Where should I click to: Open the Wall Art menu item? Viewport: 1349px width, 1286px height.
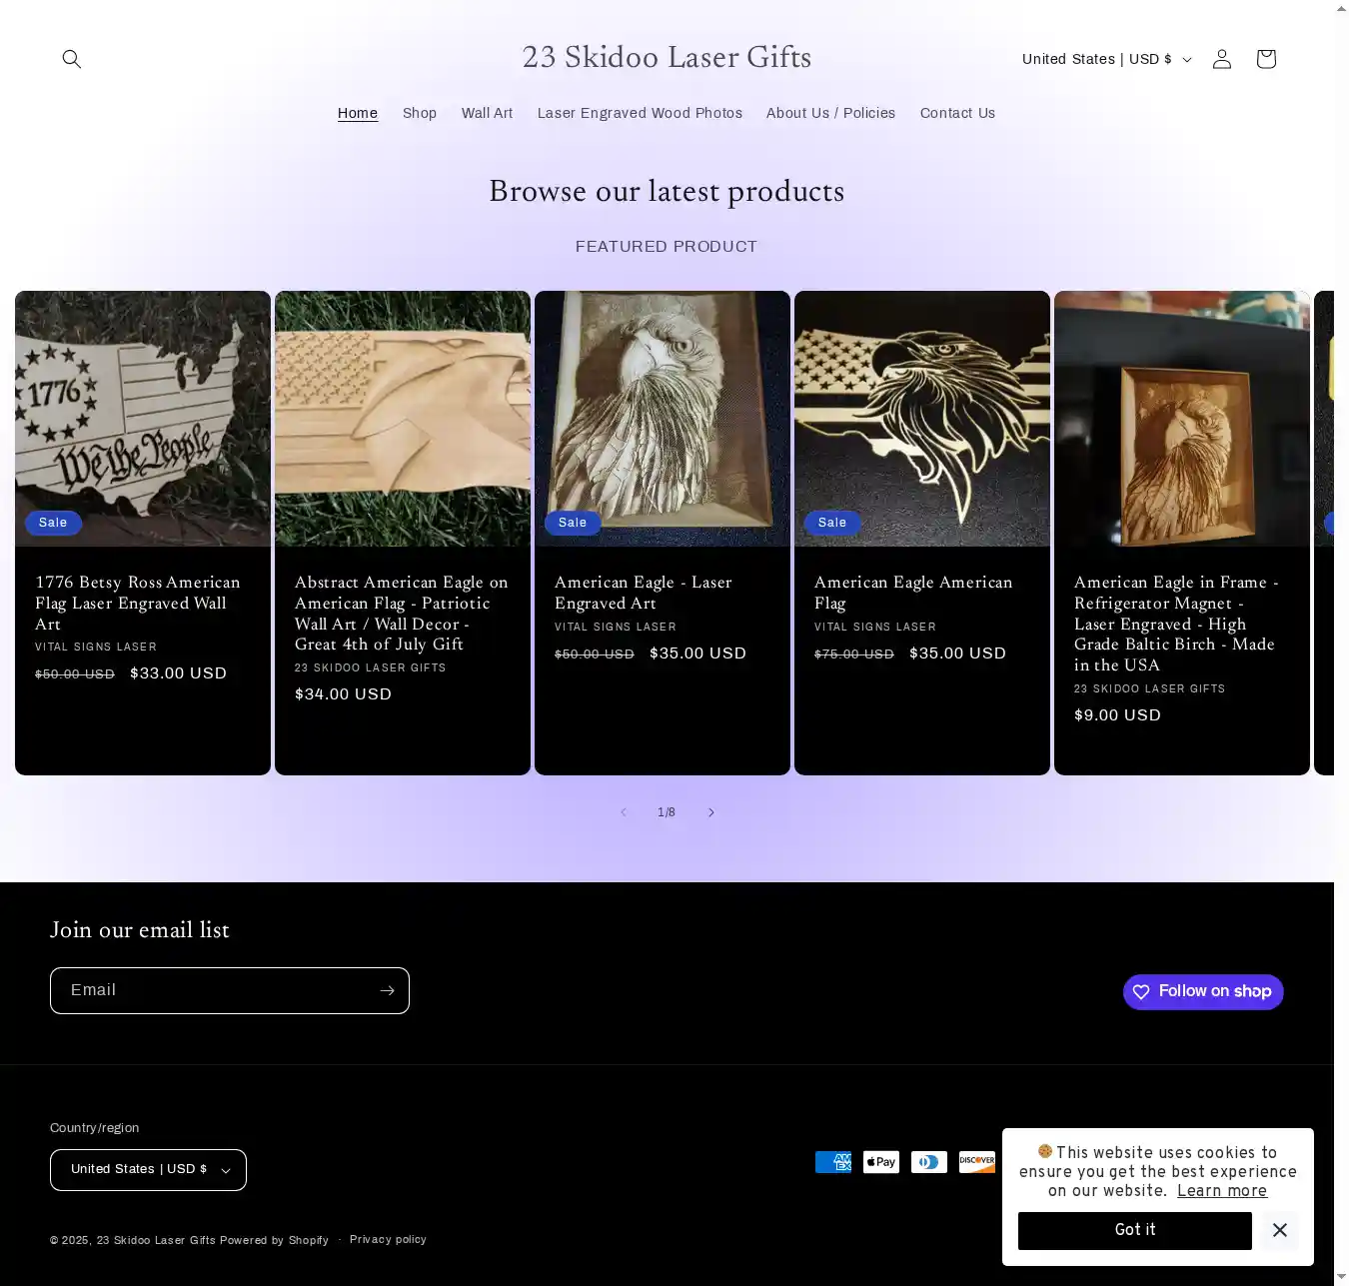pyautogui.click(x=487, y=113)
